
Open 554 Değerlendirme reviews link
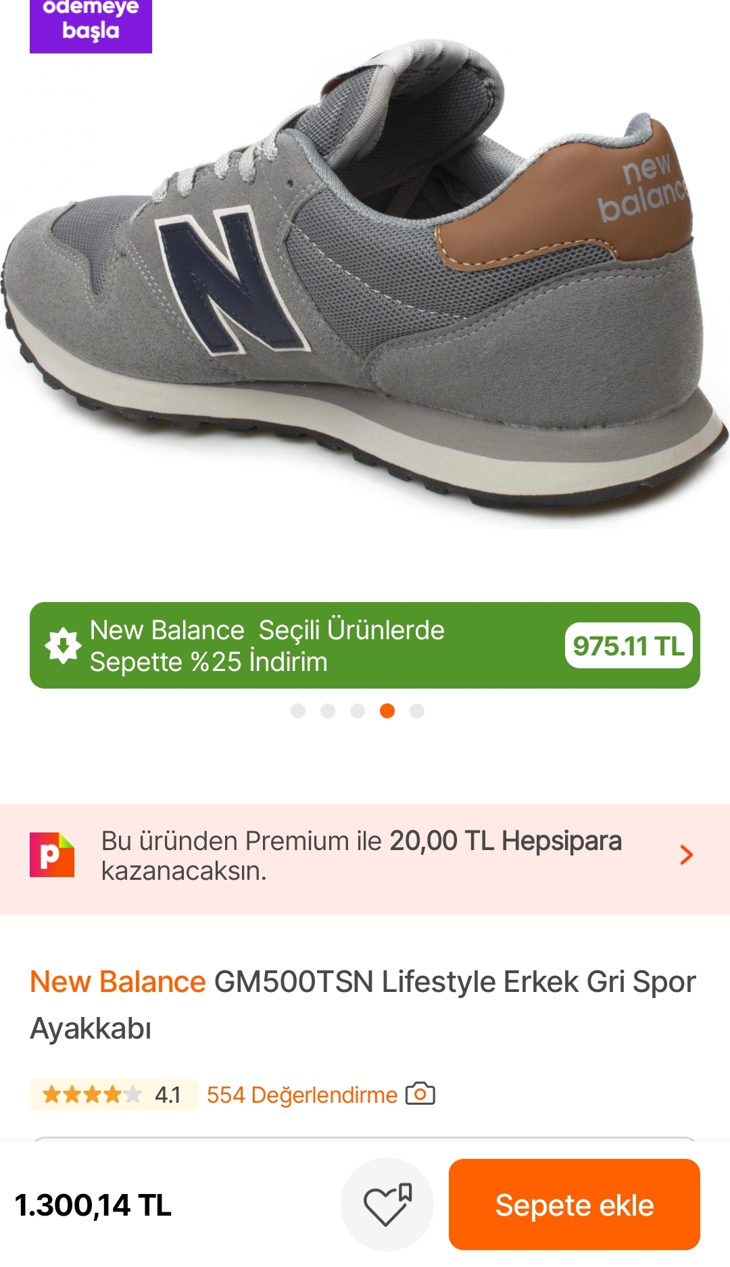point(302,1095)
